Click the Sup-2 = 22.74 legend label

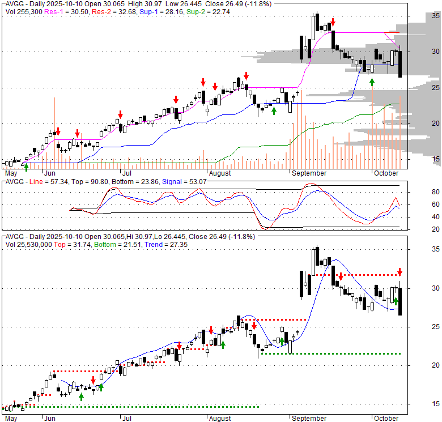[208, 12]
